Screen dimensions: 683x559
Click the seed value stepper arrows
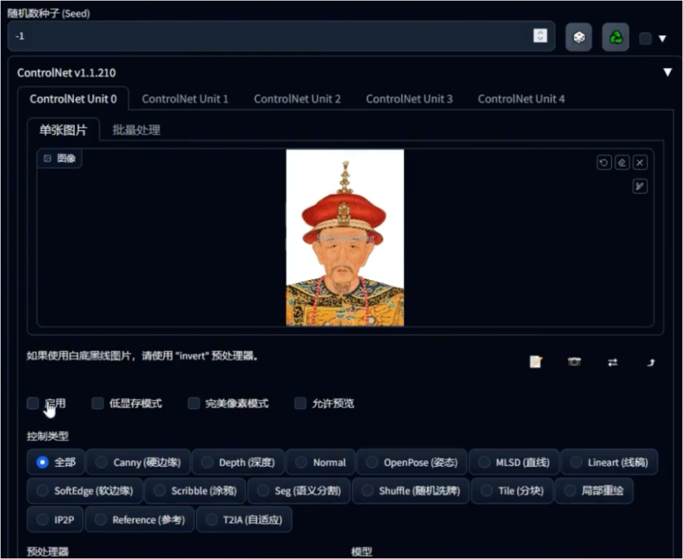click(x=540, y=36)
